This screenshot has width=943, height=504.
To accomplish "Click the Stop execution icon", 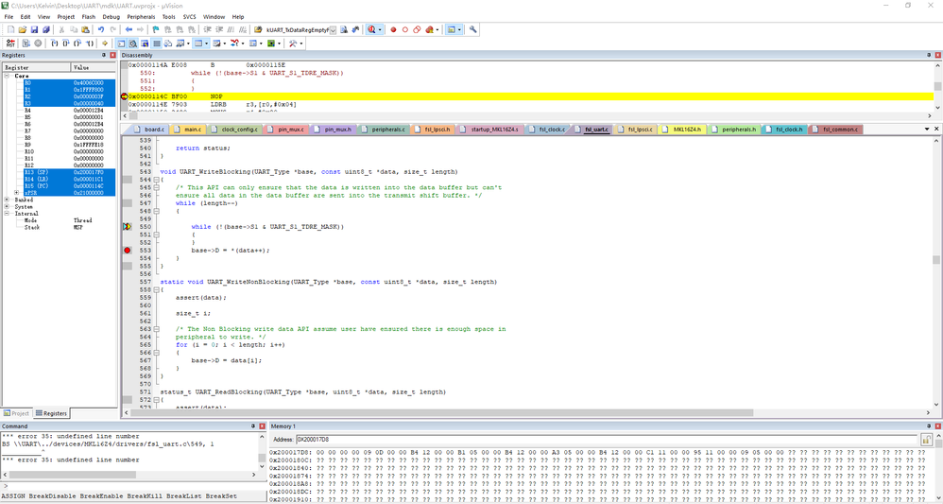I will pos(38,43).
